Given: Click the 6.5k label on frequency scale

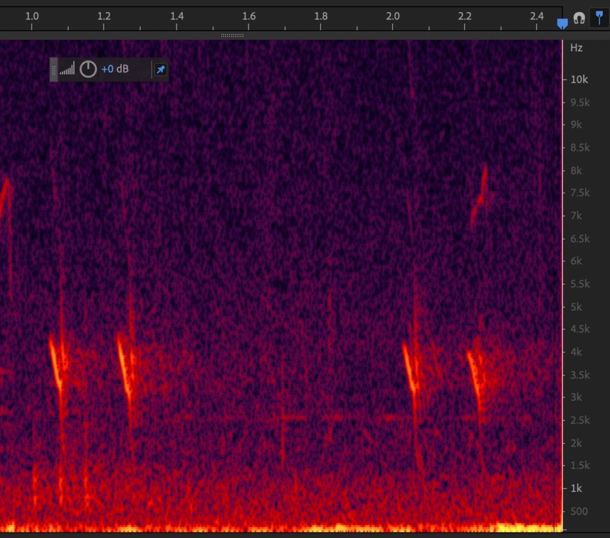Looking at the screenshot, I should (x=580, y=238).
